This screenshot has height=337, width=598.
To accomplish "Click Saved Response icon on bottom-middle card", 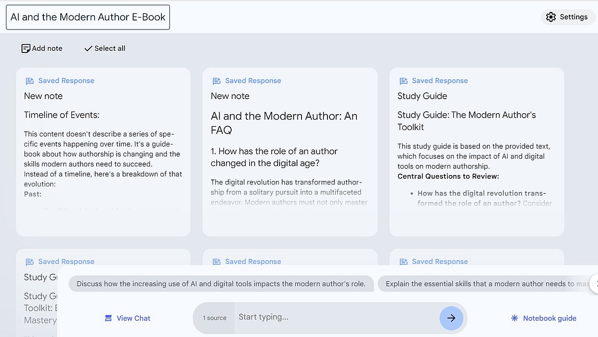I will [x=216, y=261].
